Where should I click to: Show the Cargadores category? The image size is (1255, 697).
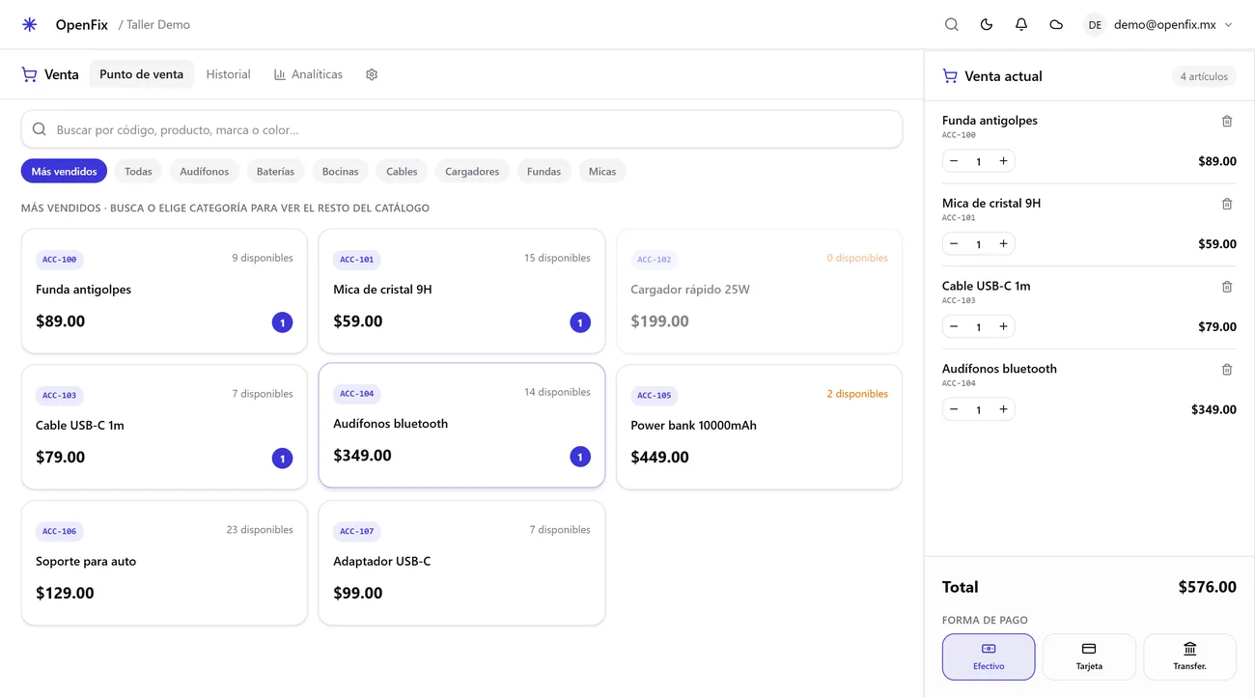[472, 172]
